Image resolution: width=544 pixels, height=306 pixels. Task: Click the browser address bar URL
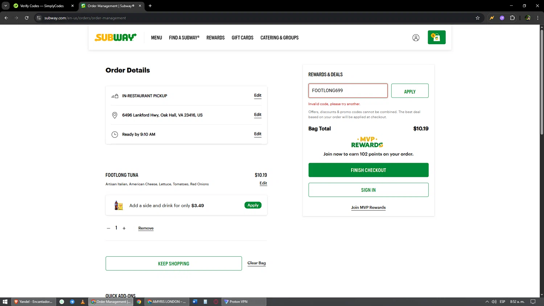click(85, 18)
